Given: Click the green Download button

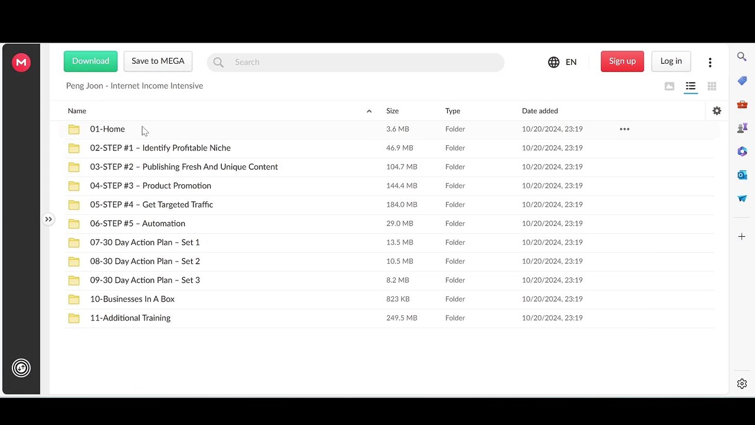Looking at the screenshot, I should (x=91, y=61).
